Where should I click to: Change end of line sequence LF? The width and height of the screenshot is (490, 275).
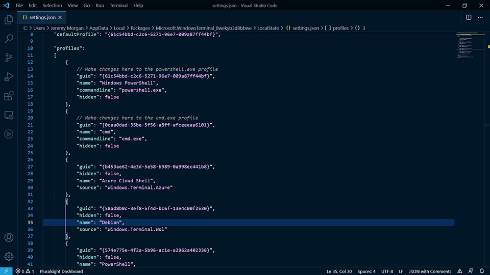401,271
